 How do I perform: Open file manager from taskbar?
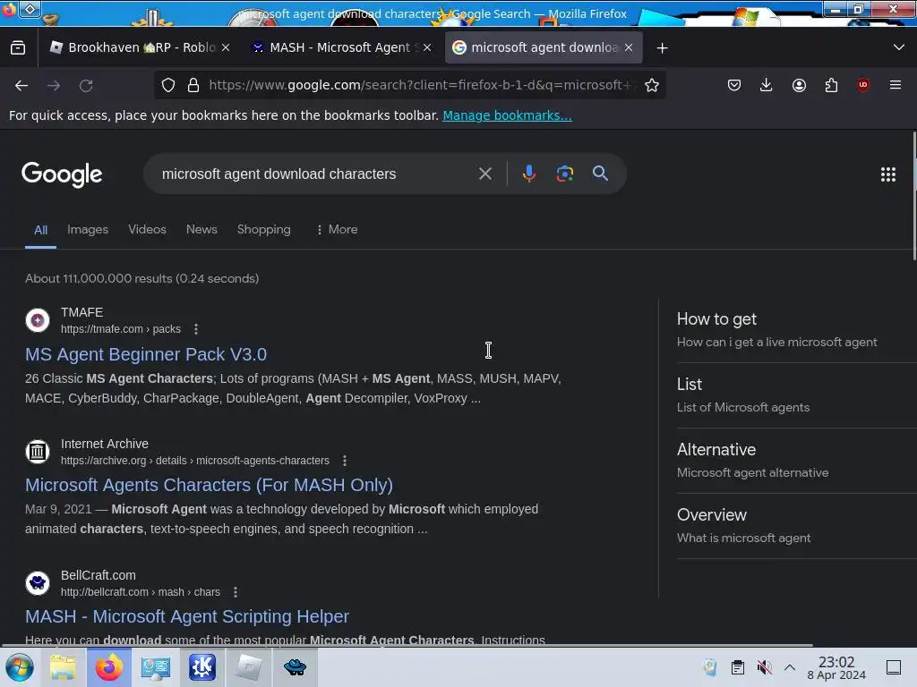coord(63,667)
